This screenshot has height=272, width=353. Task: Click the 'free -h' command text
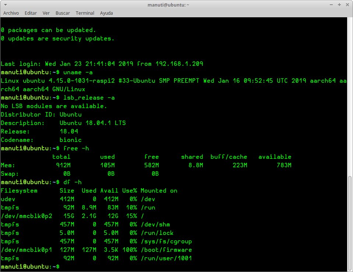tap(76, 148)
